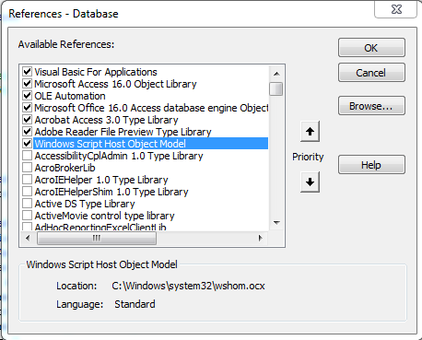This screenshot has height=340, width=422.
Task: Open the Help button
Action: coord(371,165)
